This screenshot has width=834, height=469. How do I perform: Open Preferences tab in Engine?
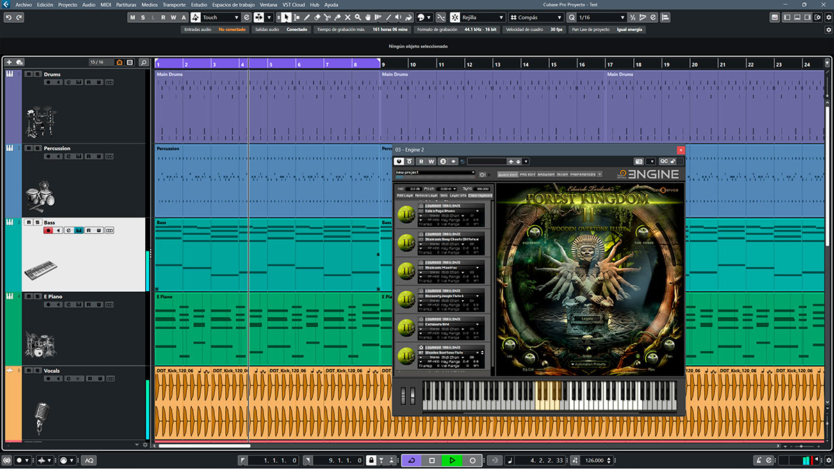pyautogui.click(x=582, y=174)
